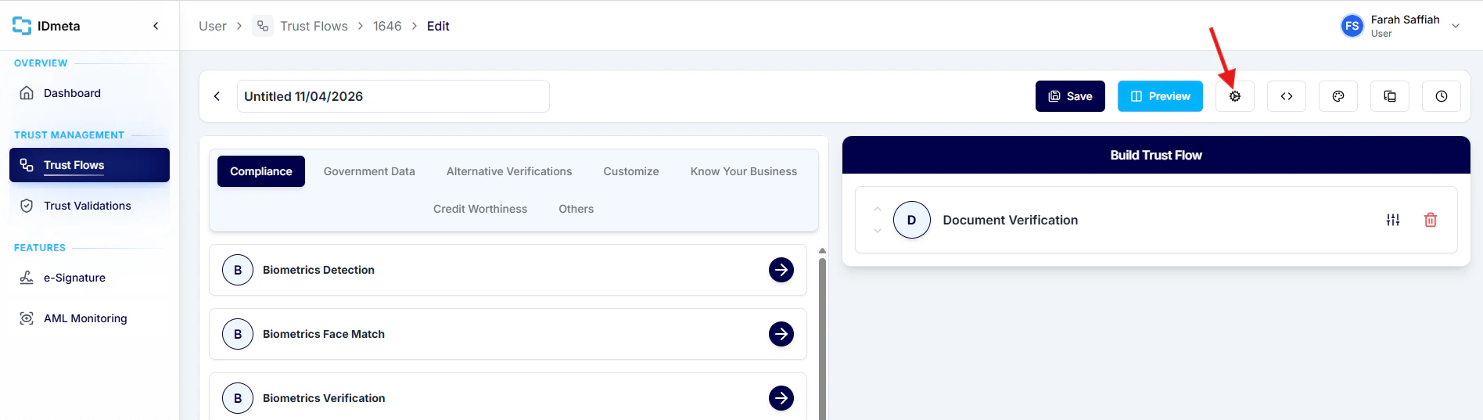Click the D badge of Document Verification
Viewport: 1483px width, 420px height.
coord(911,220)
